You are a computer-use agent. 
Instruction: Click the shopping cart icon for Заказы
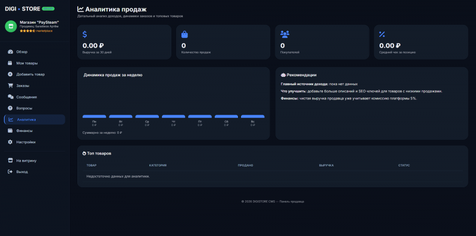(x=10, y=86)
